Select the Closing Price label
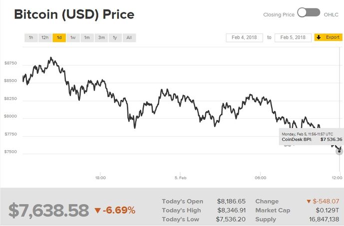 [x=279, y=14]
